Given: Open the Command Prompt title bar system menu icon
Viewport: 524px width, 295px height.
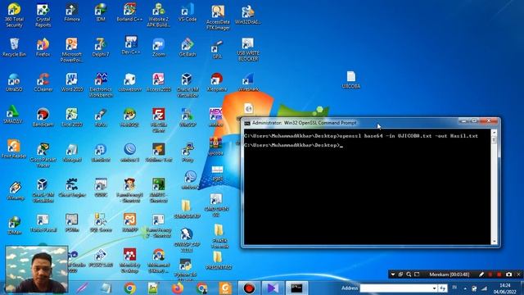Looking at the screenshot, I should point(247,123).
